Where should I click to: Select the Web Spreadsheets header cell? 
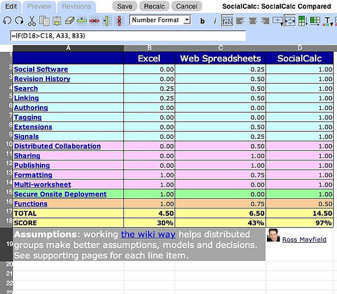(x=220, y=59)
